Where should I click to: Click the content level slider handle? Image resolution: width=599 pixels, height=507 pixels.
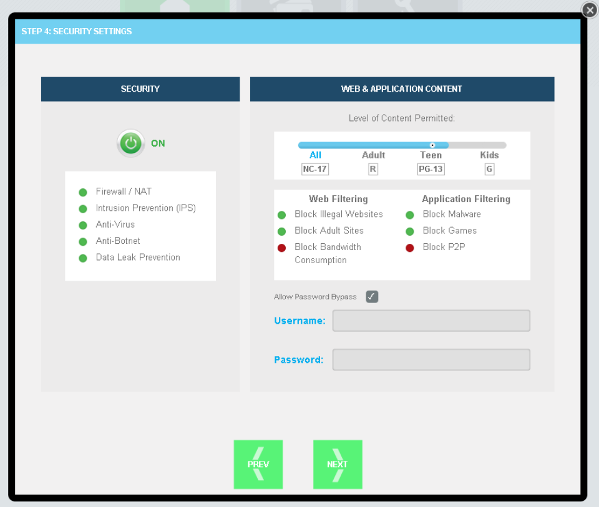432,145
